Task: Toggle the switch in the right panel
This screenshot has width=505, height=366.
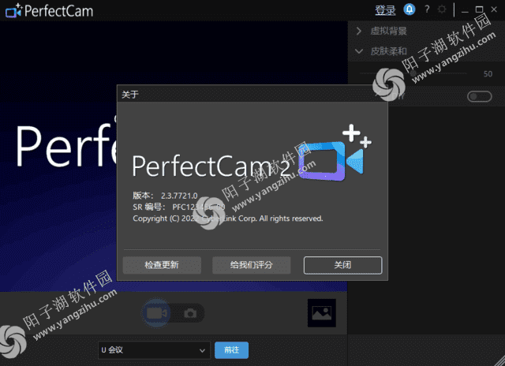Action: (479, 96)
